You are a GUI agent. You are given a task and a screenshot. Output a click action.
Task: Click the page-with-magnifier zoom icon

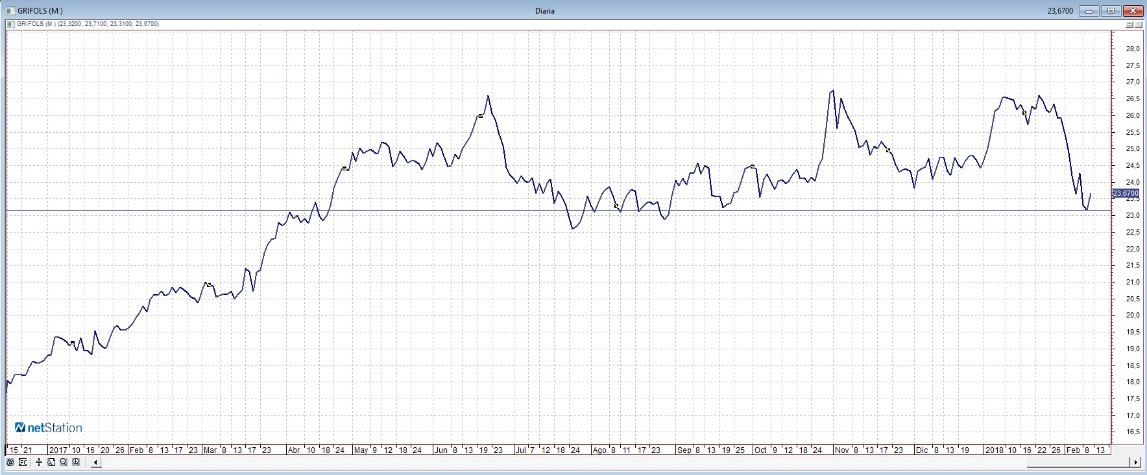52,462
